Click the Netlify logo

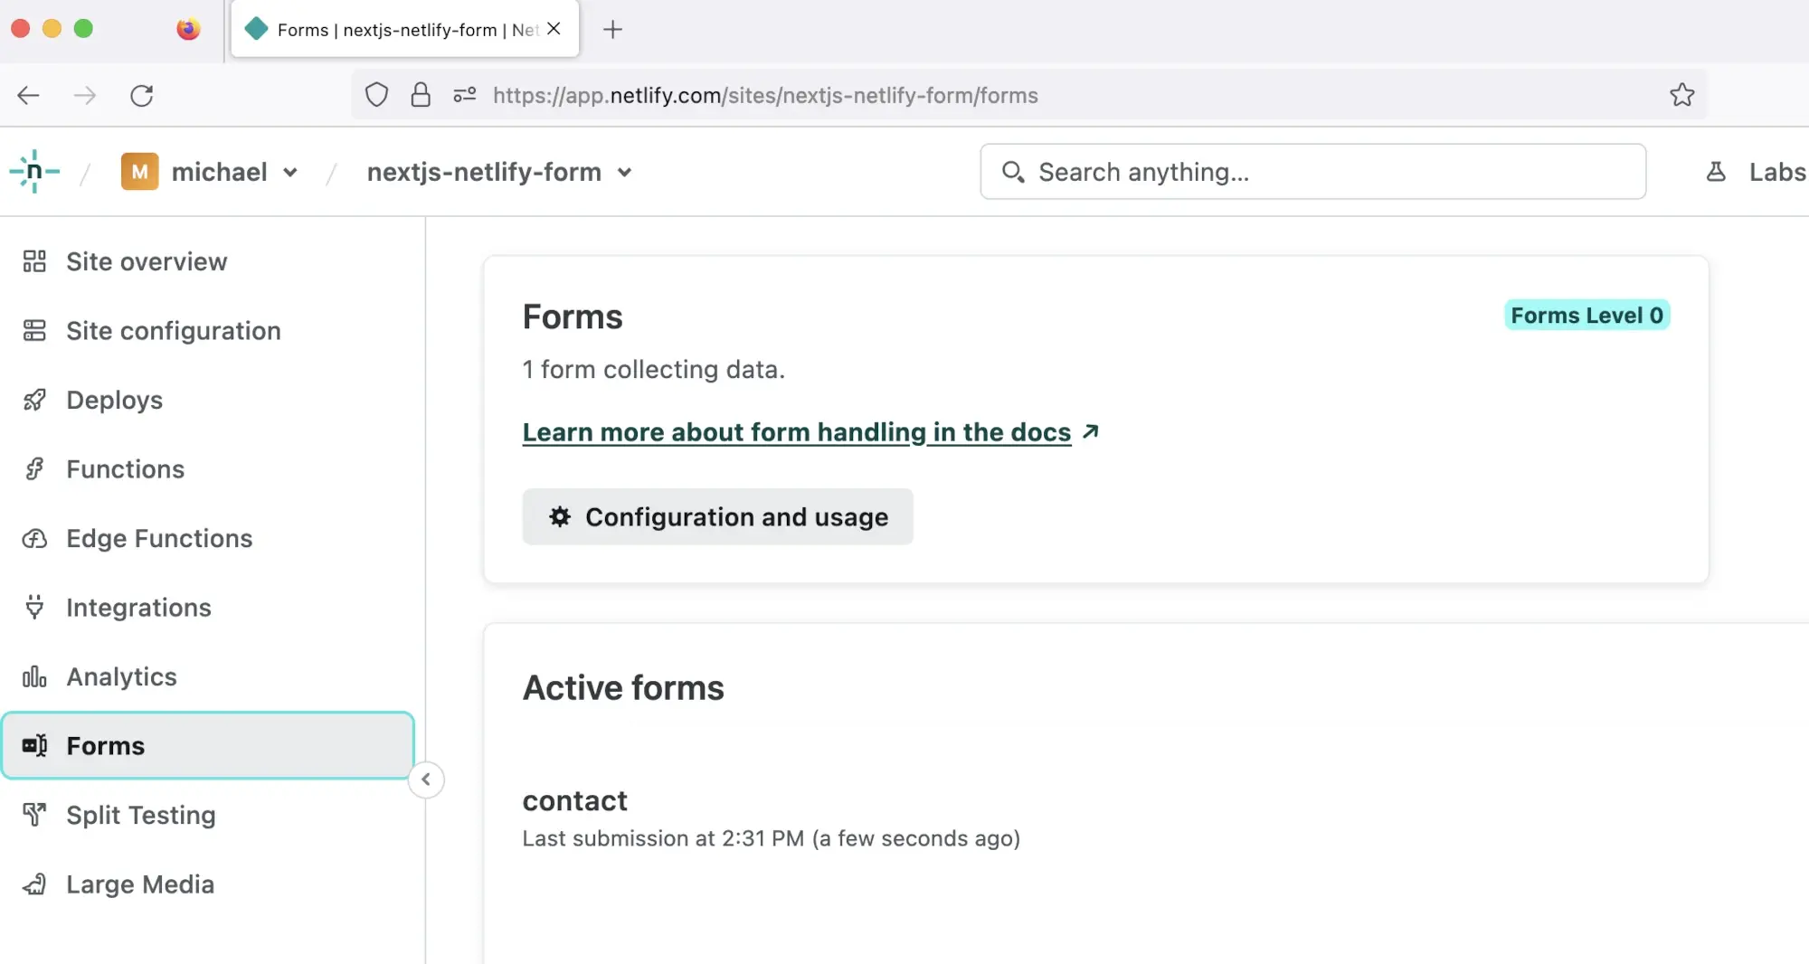[34, 171]
